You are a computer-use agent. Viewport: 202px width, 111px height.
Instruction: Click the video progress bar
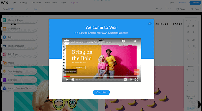click(102, 77)
